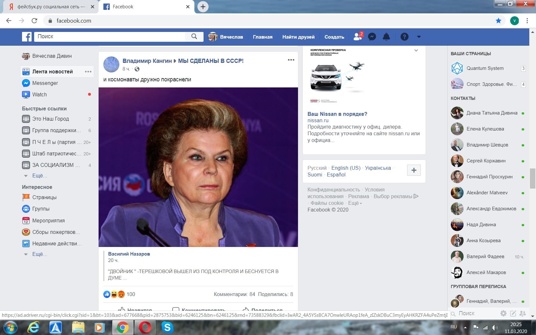Expand Ещё under Быстрые ссылки
The image size is (536, 335).
pyautogui.click(x=39, y=175)
